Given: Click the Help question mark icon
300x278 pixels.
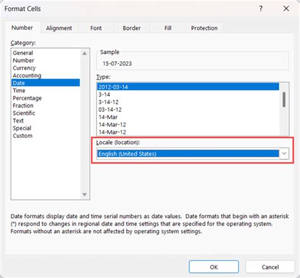Looking at the screenshot, I should point(261,9).
